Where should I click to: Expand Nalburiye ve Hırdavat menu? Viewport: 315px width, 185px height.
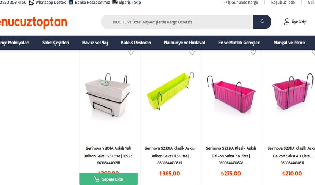click(x=185, y=43)
